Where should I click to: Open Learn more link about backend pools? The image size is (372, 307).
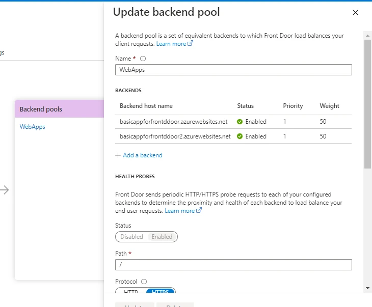(174, 44)
